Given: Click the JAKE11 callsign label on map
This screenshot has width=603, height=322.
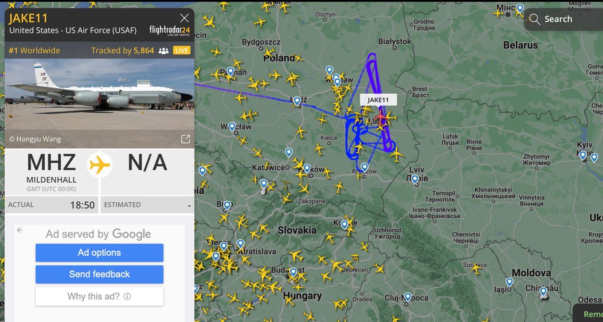Looking at the screenshot, I should [x=378, y=100].
